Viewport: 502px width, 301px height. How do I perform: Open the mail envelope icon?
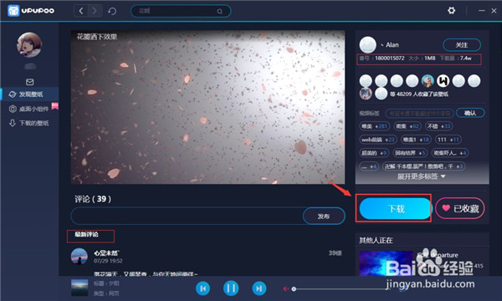tap(30, 82)
